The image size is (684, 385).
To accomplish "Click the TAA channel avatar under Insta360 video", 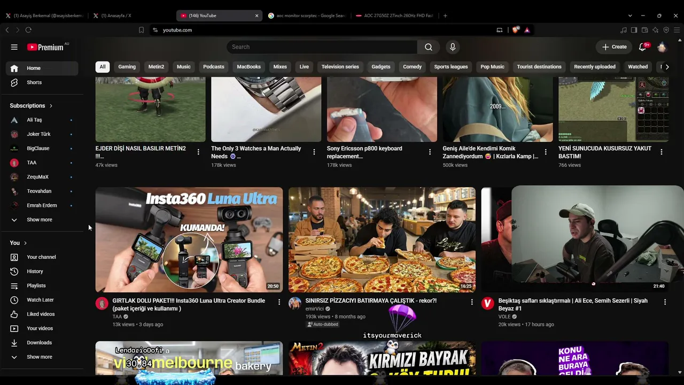I will pos(102,304).
